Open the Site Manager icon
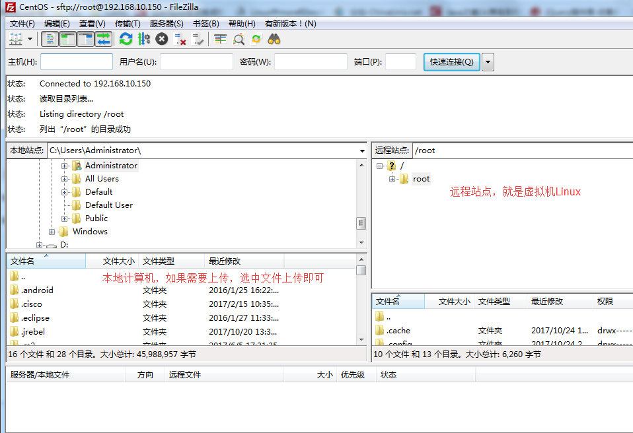This screenshot has width=633, height=433. click(x=16, y=39)
